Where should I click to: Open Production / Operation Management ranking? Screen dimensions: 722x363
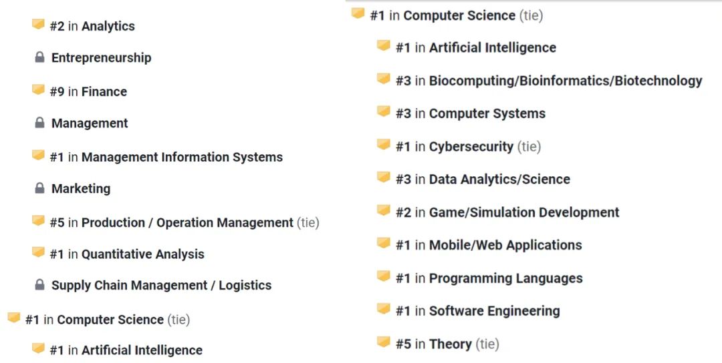(185, 223)
